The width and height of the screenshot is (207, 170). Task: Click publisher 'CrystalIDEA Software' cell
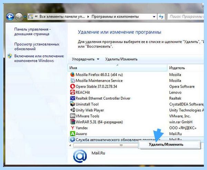tap(186, 104)
